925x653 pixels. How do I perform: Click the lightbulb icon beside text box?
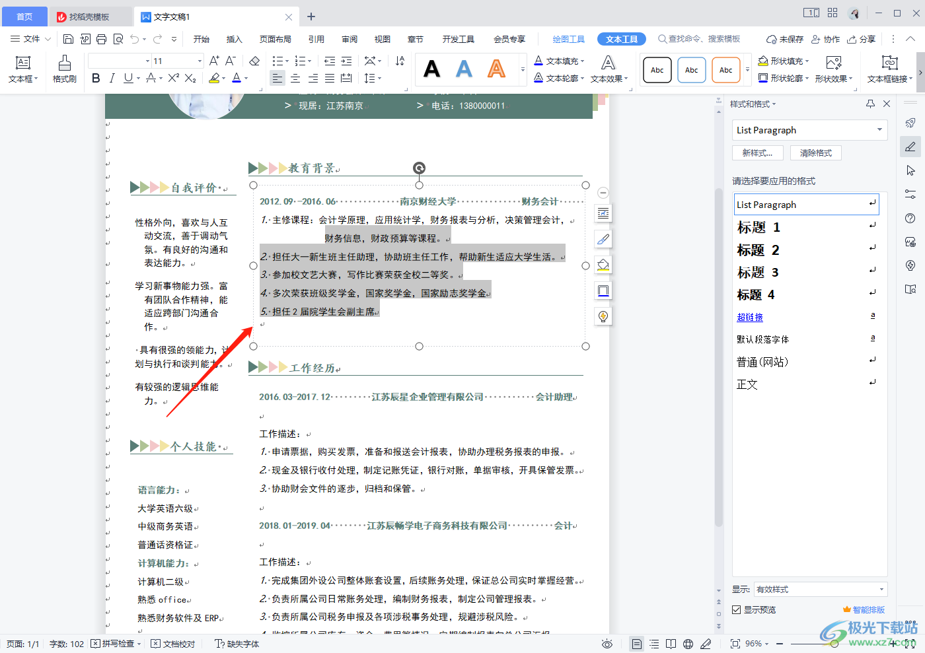click(x=603, y=316)
